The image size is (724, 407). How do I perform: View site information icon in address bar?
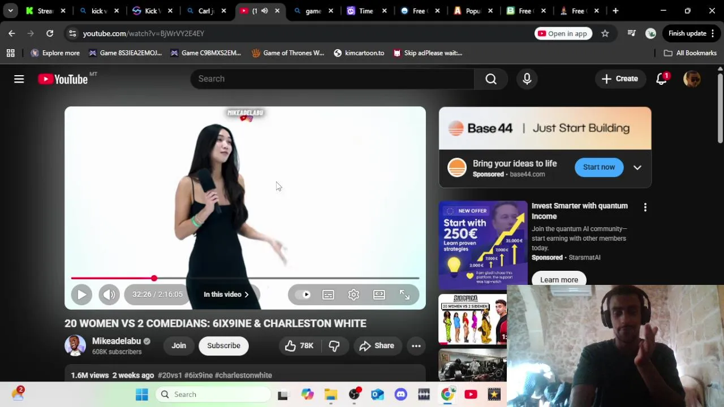pyautogui.click(x=72, y=33)
